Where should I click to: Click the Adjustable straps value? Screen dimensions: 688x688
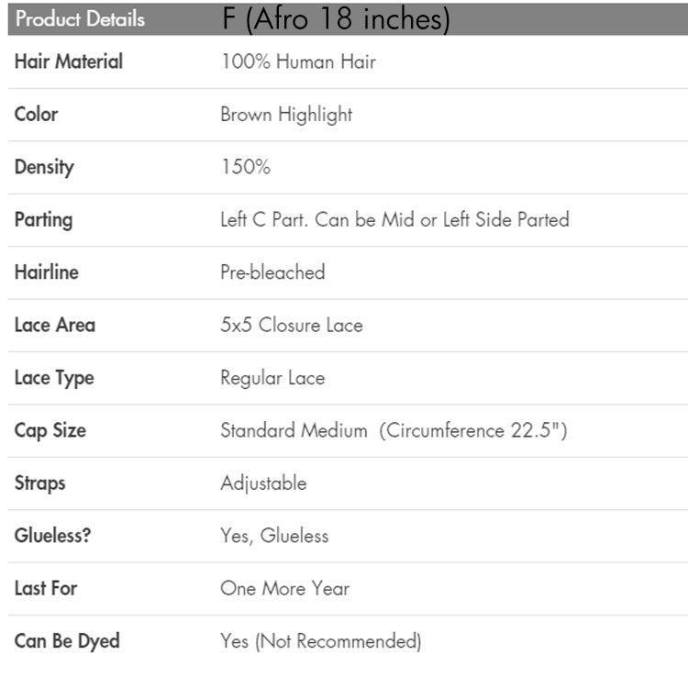tap(263, 483)
